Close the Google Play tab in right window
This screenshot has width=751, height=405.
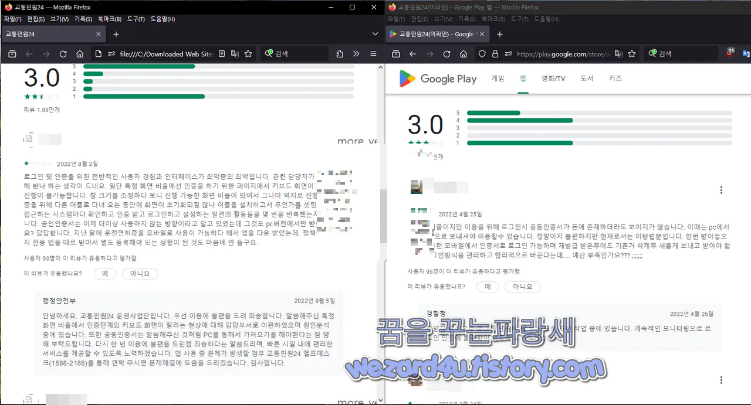[x=482, y=34]
